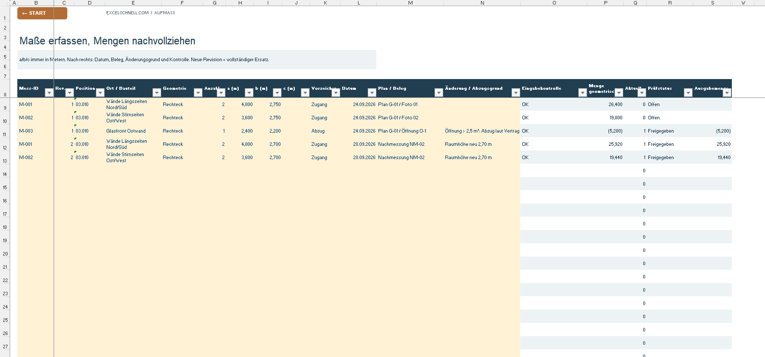Image resolution: width=765 pixels, height=357 pixels.
Task: Select cell 'Plan G-01 / Foto 02'
Action: point(410,118)
